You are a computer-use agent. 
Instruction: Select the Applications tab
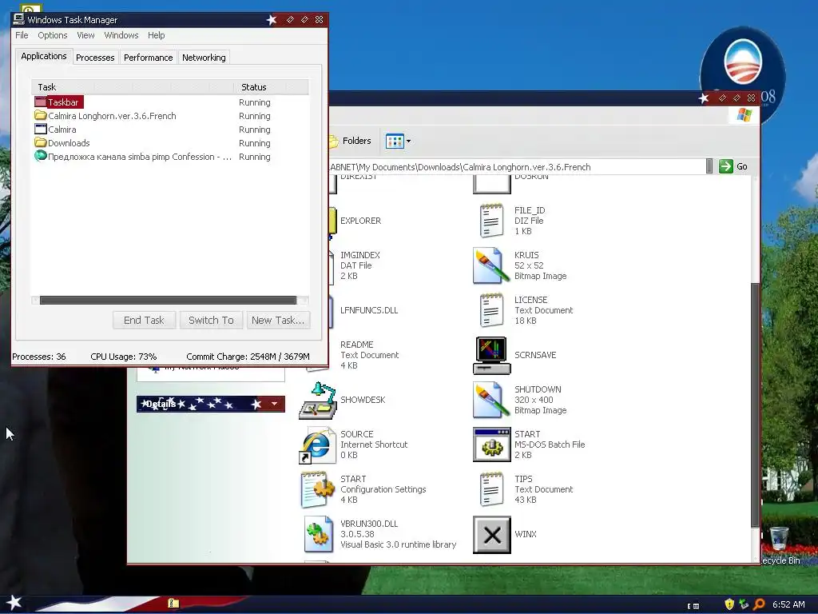[44, 57]
